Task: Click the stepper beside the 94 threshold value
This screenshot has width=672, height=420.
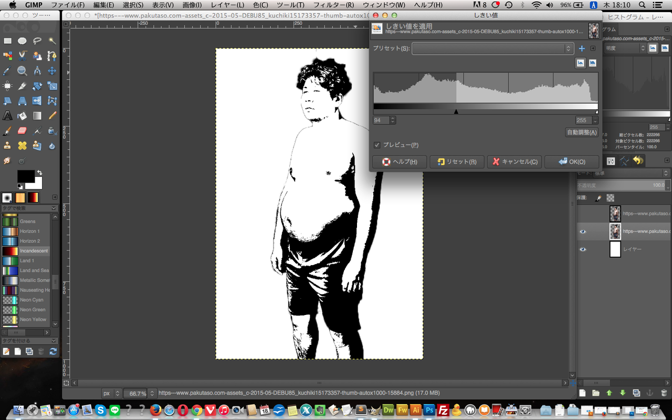Action: [393, 120]
